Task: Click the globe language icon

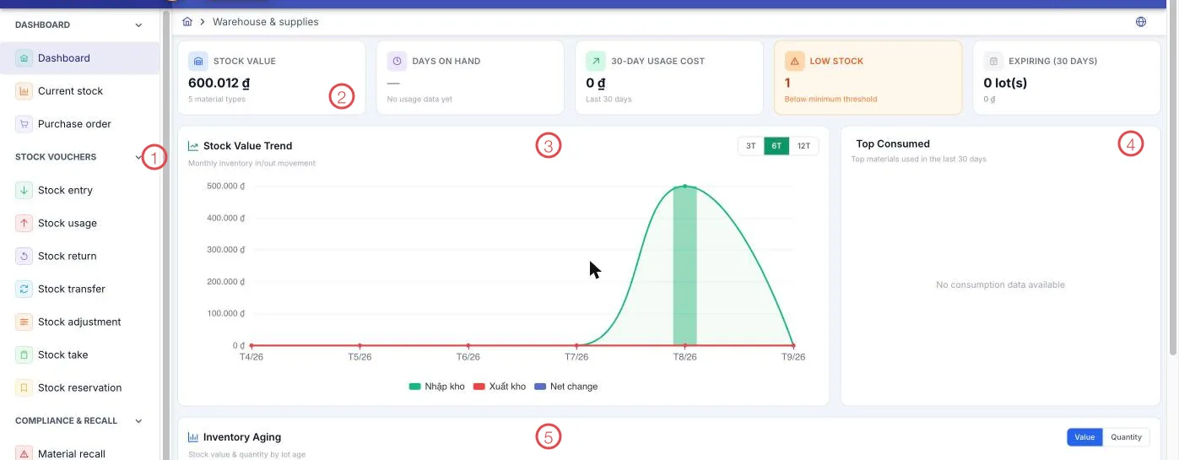Action: [1141, 21]
